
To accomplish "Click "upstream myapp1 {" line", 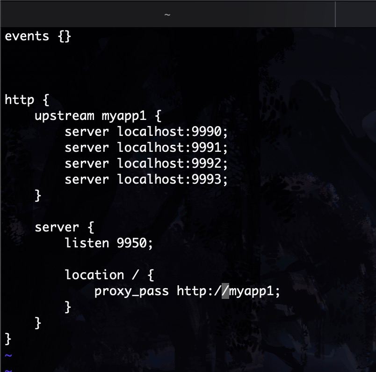I will 98,116.
